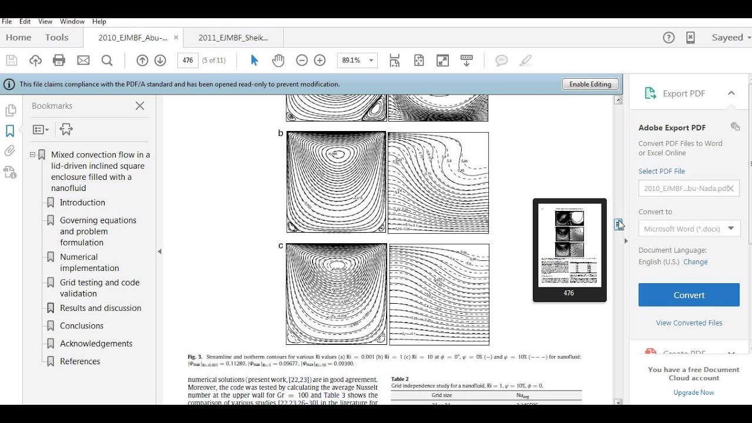The width and height of the screenshot is (752, 423).
Task: Switch to 2011_EJMBF_Sheik document tab
Action: 233,38
